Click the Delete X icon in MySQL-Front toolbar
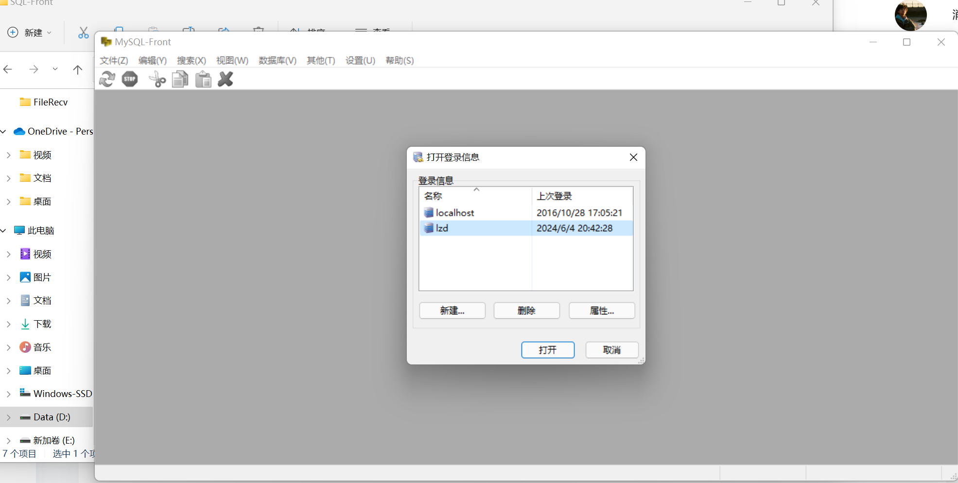The image size is (958, 483). (x=226, y=79)
